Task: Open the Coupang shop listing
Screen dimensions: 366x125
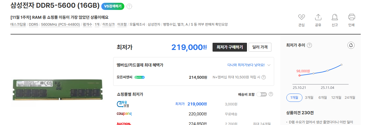Action: point(124,114)
